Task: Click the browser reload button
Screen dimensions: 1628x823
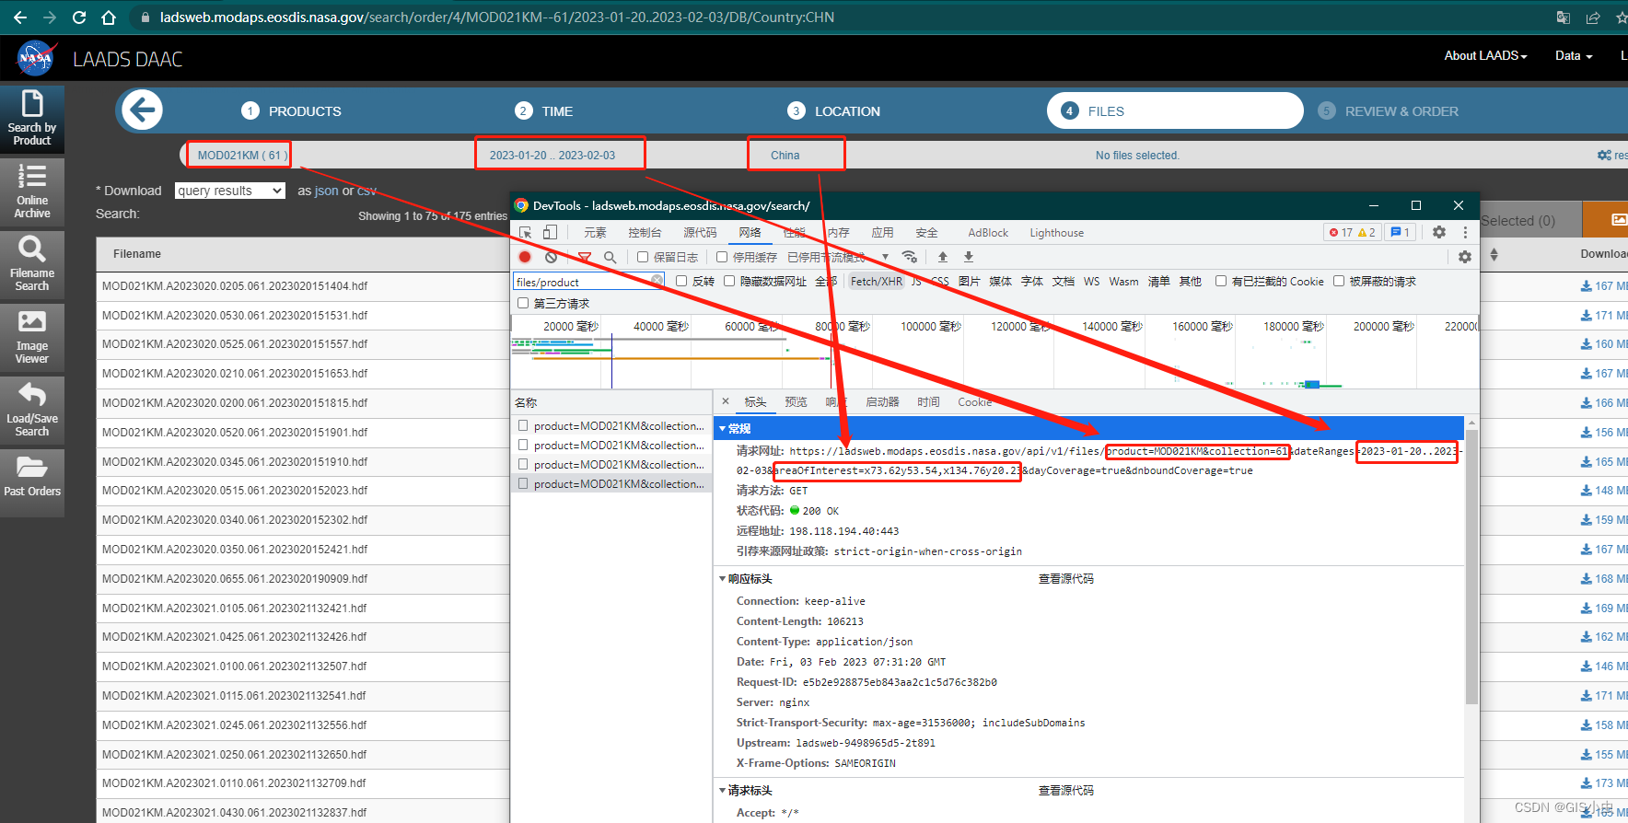Action: (79, 17)
